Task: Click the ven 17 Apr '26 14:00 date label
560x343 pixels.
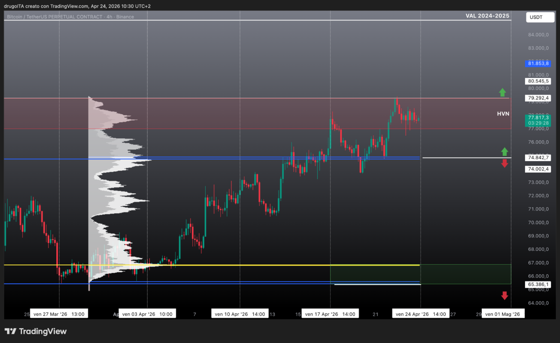Action: [x=330, y=314]
